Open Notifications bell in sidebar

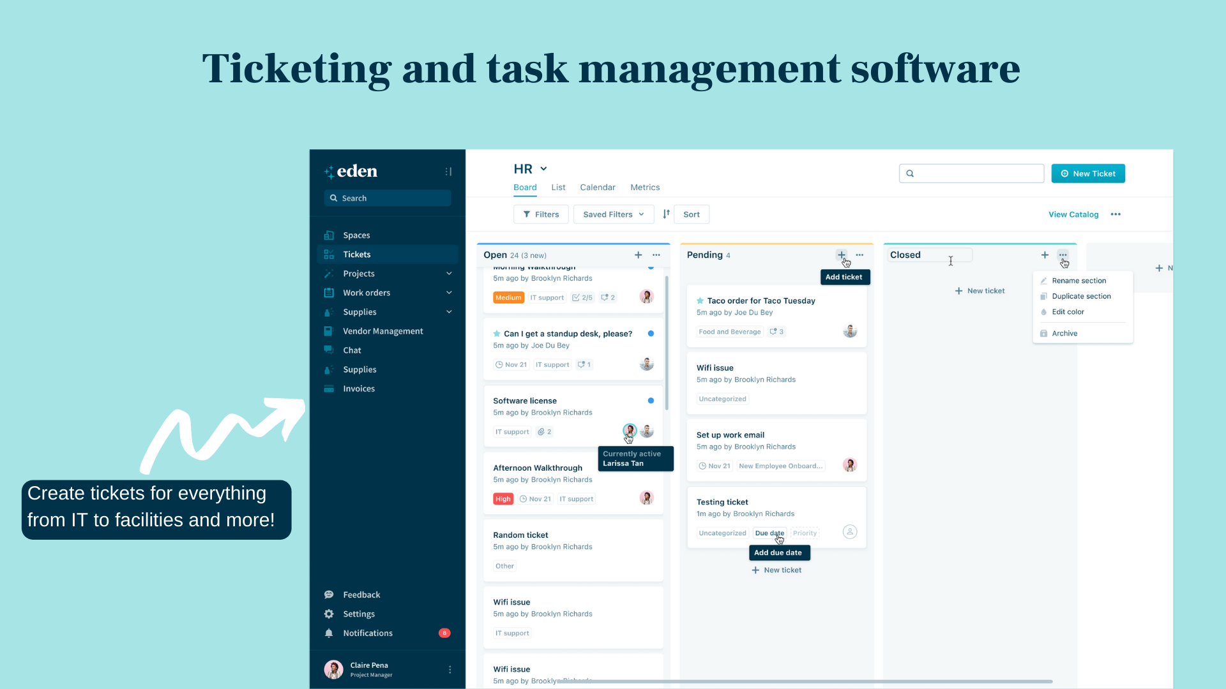coord(329,633)
